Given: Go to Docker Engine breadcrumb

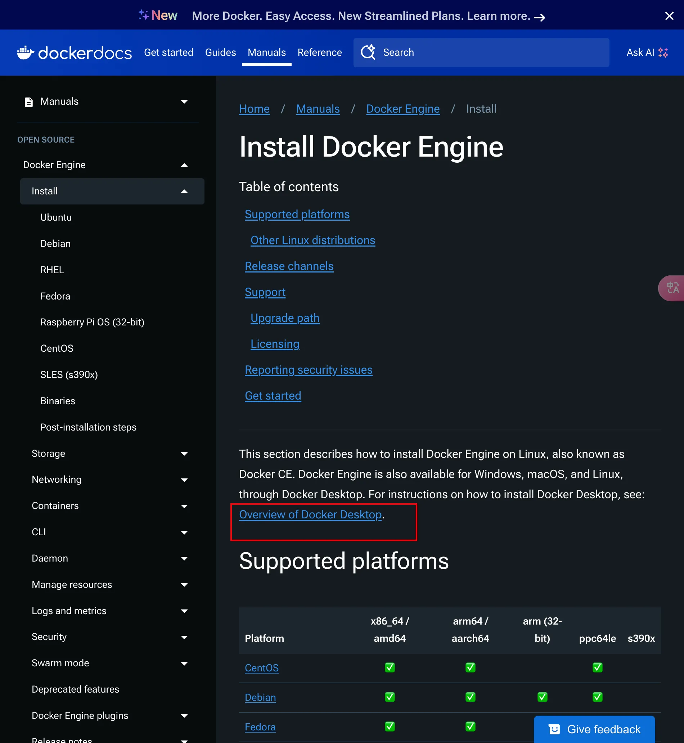Looking at the screenshot, I should tap(403, 109).
